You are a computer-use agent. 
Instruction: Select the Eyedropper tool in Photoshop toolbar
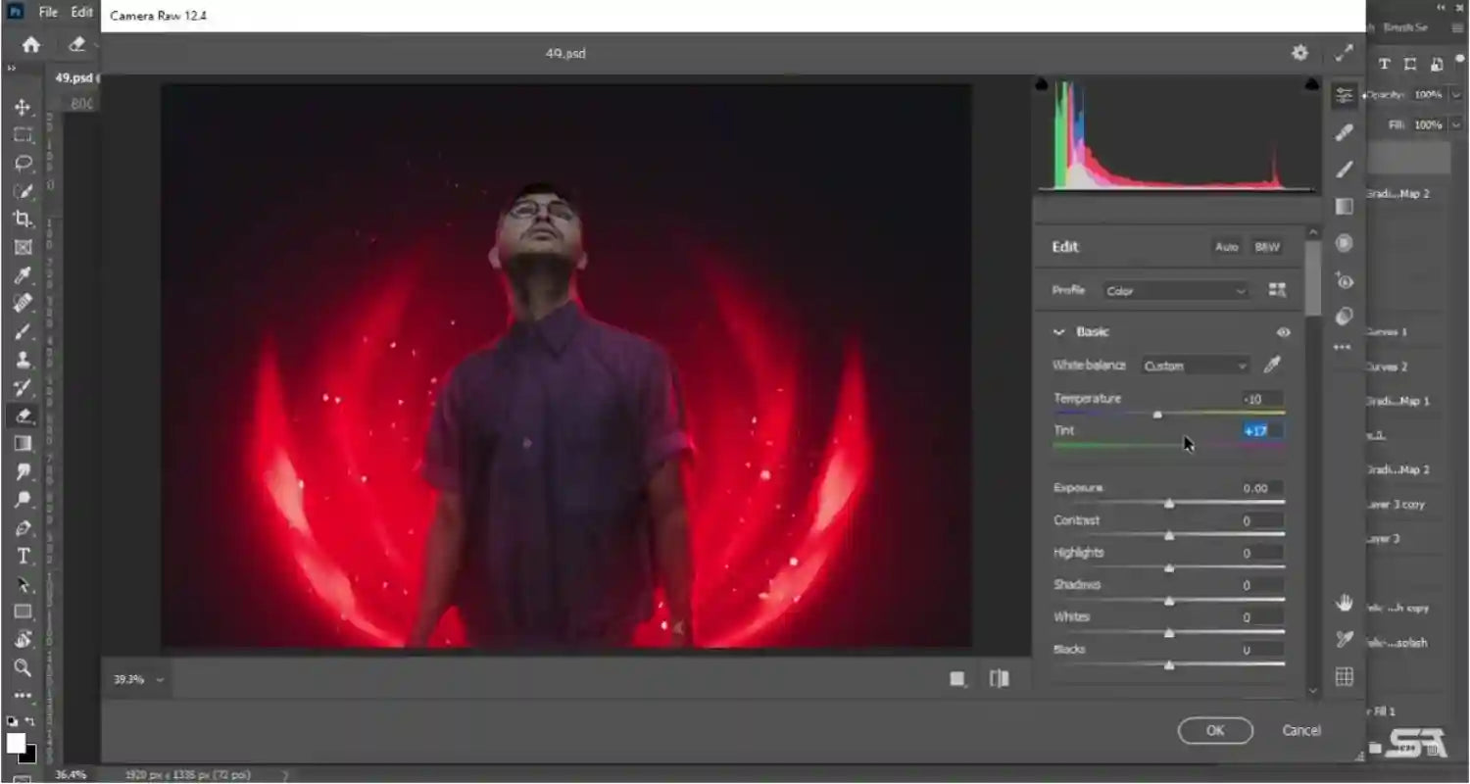coord(23,274)
